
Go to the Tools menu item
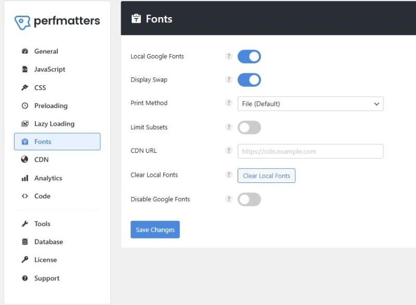coord(42,224)
